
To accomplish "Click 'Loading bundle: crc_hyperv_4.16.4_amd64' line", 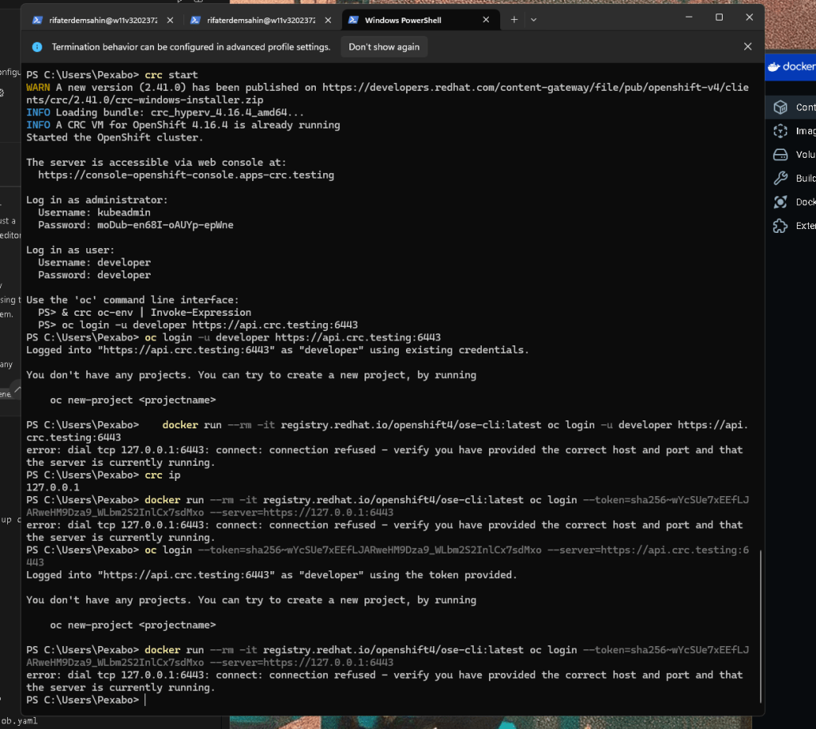I will coord(165,112).
